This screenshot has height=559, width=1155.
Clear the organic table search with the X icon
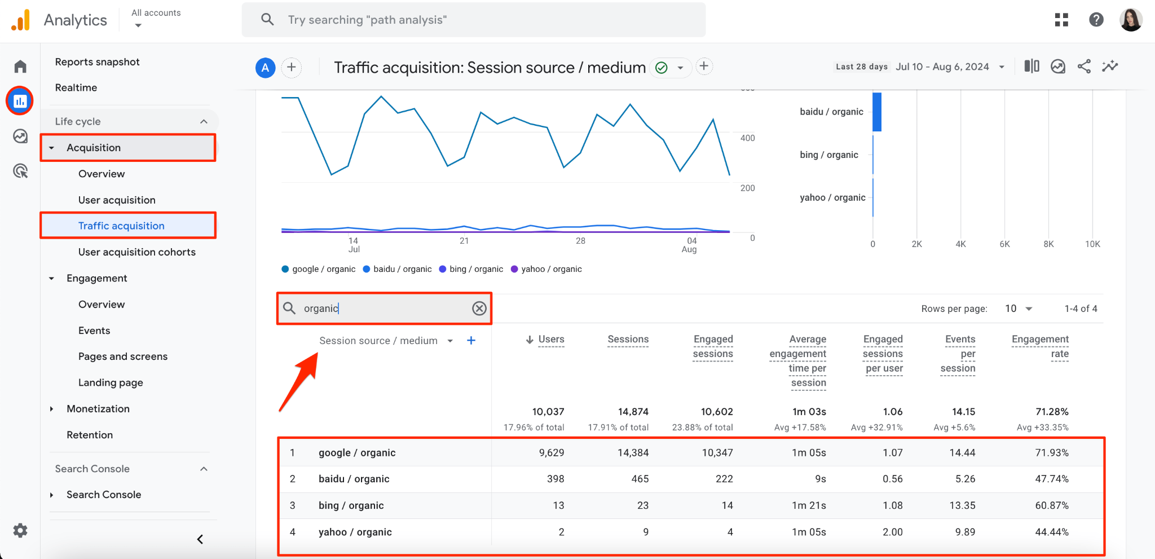coord(479,308)
